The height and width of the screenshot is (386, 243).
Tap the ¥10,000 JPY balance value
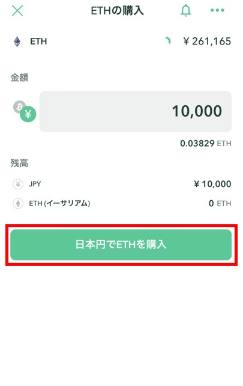(x=212, y=184)
